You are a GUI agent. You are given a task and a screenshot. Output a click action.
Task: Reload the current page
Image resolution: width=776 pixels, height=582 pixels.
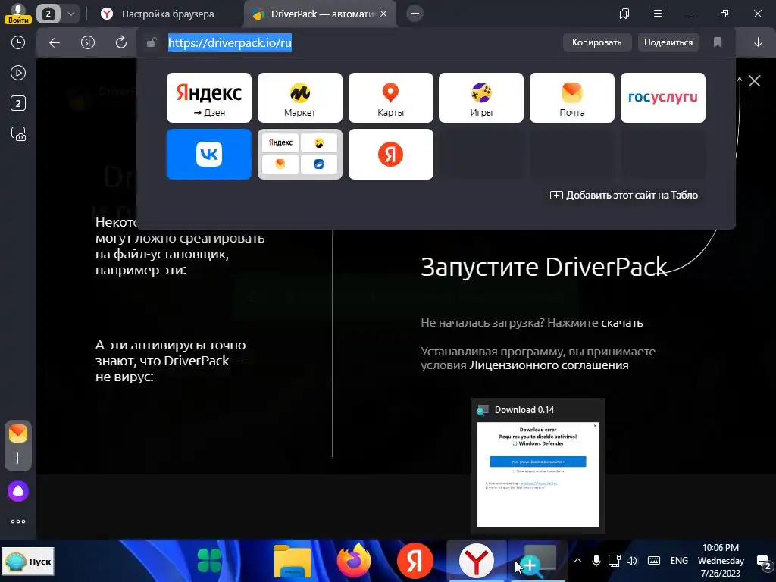[120, 42]
